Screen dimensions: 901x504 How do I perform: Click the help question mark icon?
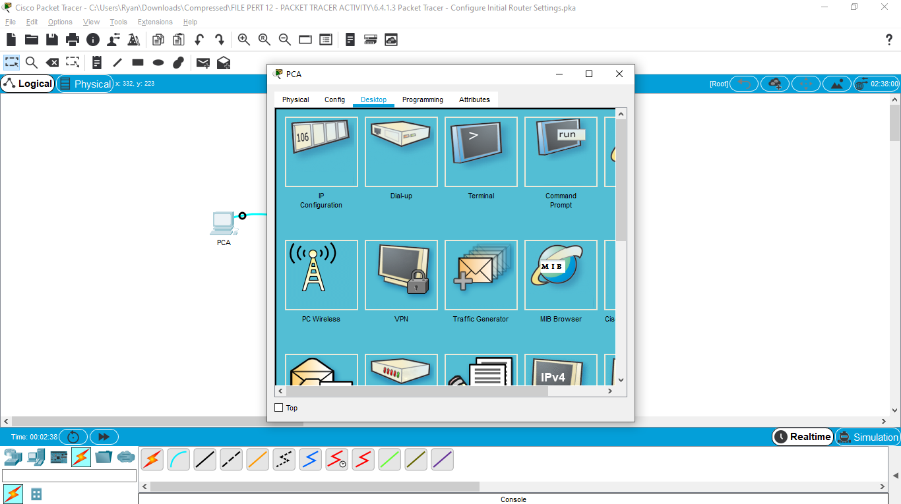coord(888,40)
